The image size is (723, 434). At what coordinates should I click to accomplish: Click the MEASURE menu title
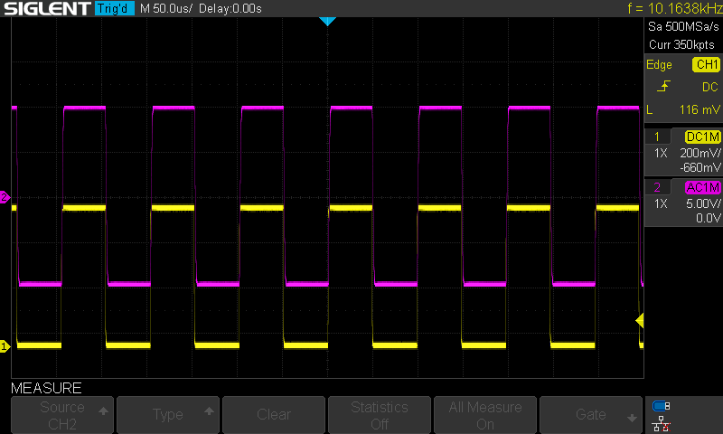[46, 388]
